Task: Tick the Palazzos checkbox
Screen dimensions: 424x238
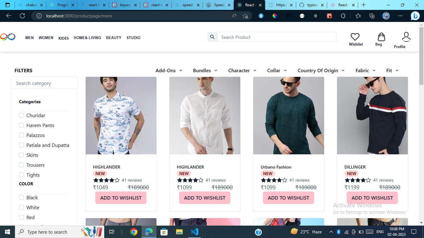Action: coord(21,135)
